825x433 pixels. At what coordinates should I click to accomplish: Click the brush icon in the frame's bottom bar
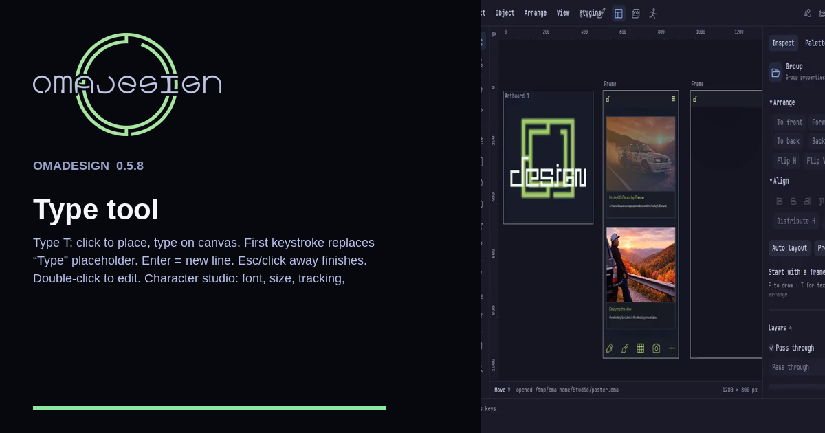click(625, 348)
